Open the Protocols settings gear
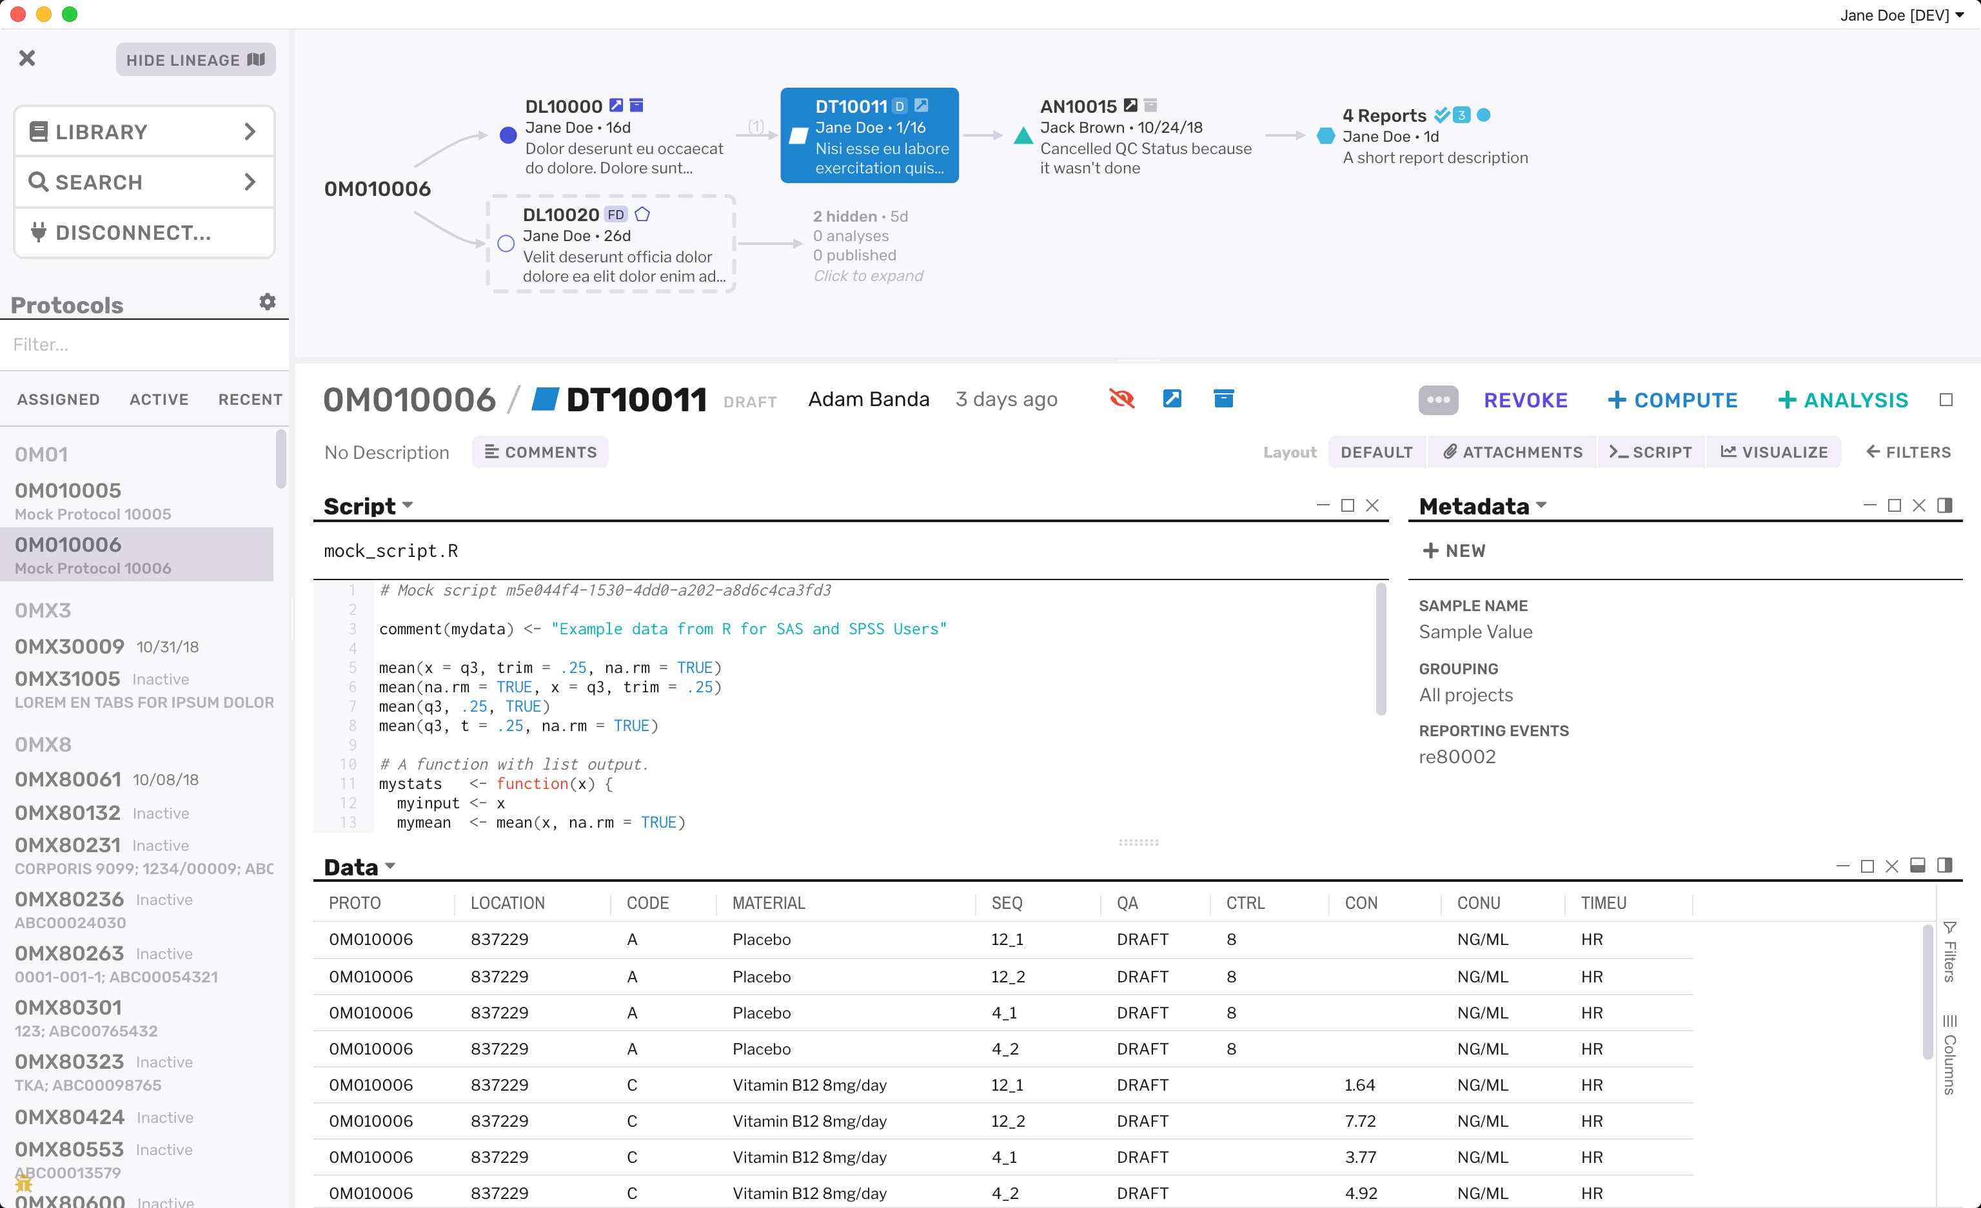Screen dimensions: 1981x1208 (x=268, y=302)
